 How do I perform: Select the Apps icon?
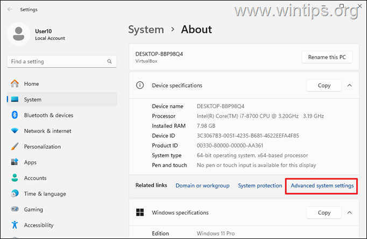click(x=15, y=162)
